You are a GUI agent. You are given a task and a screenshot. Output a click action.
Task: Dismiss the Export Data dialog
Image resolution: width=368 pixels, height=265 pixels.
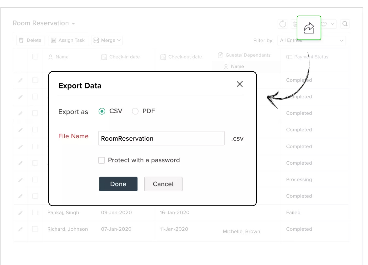(x=240, y=84)
